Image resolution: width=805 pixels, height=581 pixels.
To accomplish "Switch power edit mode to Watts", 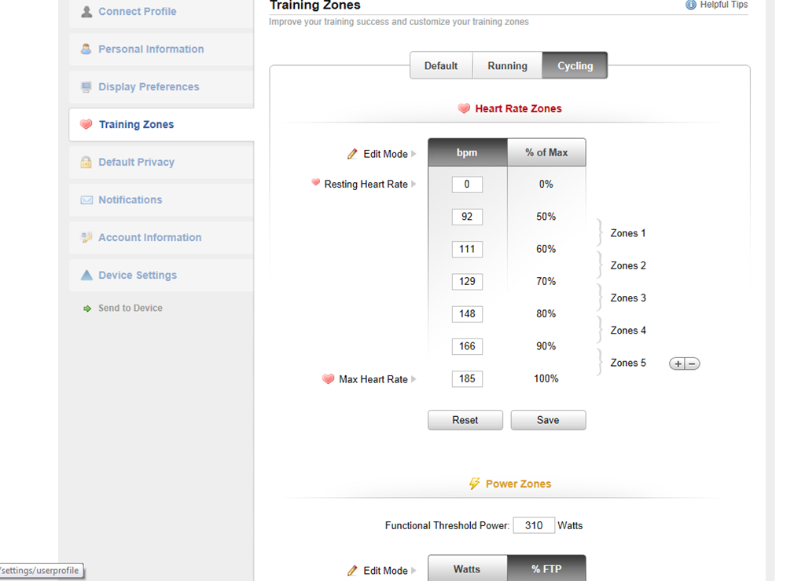I will tap(467, 568).
